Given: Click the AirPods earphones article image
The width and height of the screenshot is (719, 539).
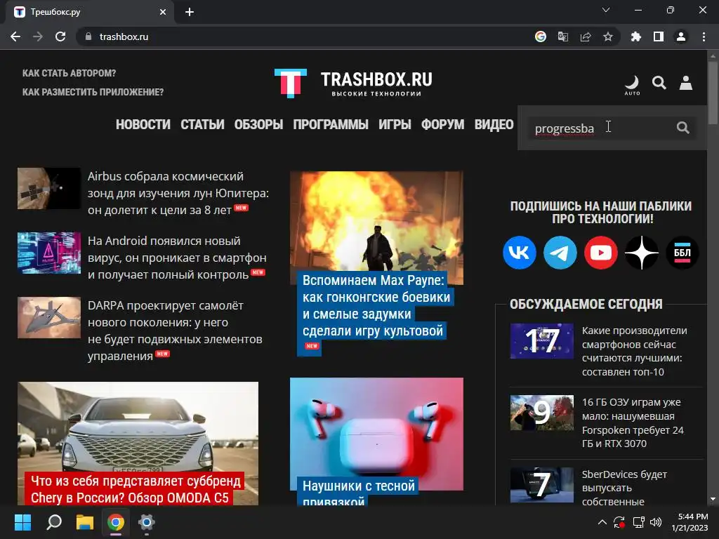Looking at the screenshot, I should pyautogui.click(x=376, y=426).
